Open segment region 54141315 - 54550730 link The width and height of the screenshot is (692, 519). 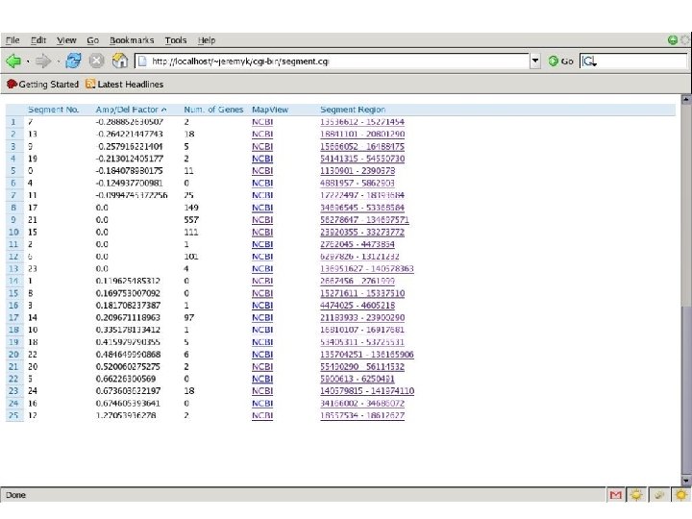point(362,159)
